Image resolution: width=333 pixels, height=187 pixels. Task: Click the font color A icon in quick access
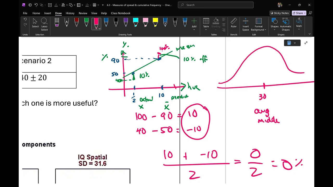(56, 5)
